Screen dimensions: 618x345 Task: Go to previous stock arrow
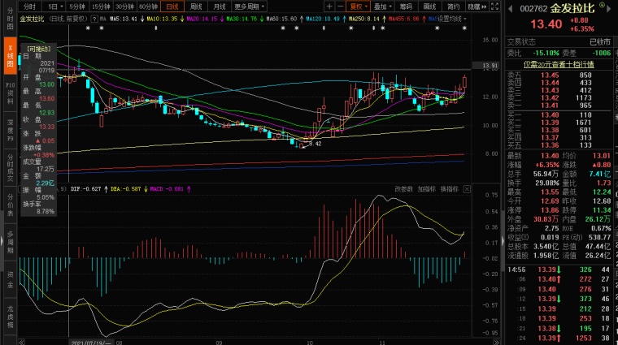point(511,8)
